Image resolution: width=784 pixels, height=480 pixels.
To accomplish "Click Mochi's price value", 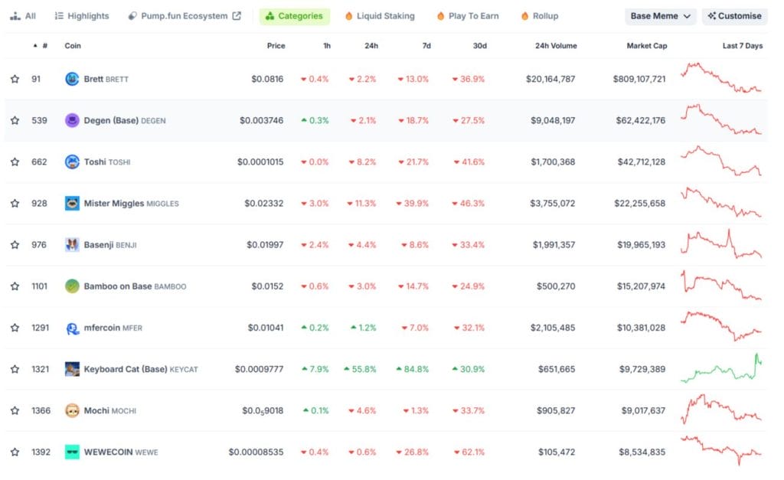I will coord(263,411).
